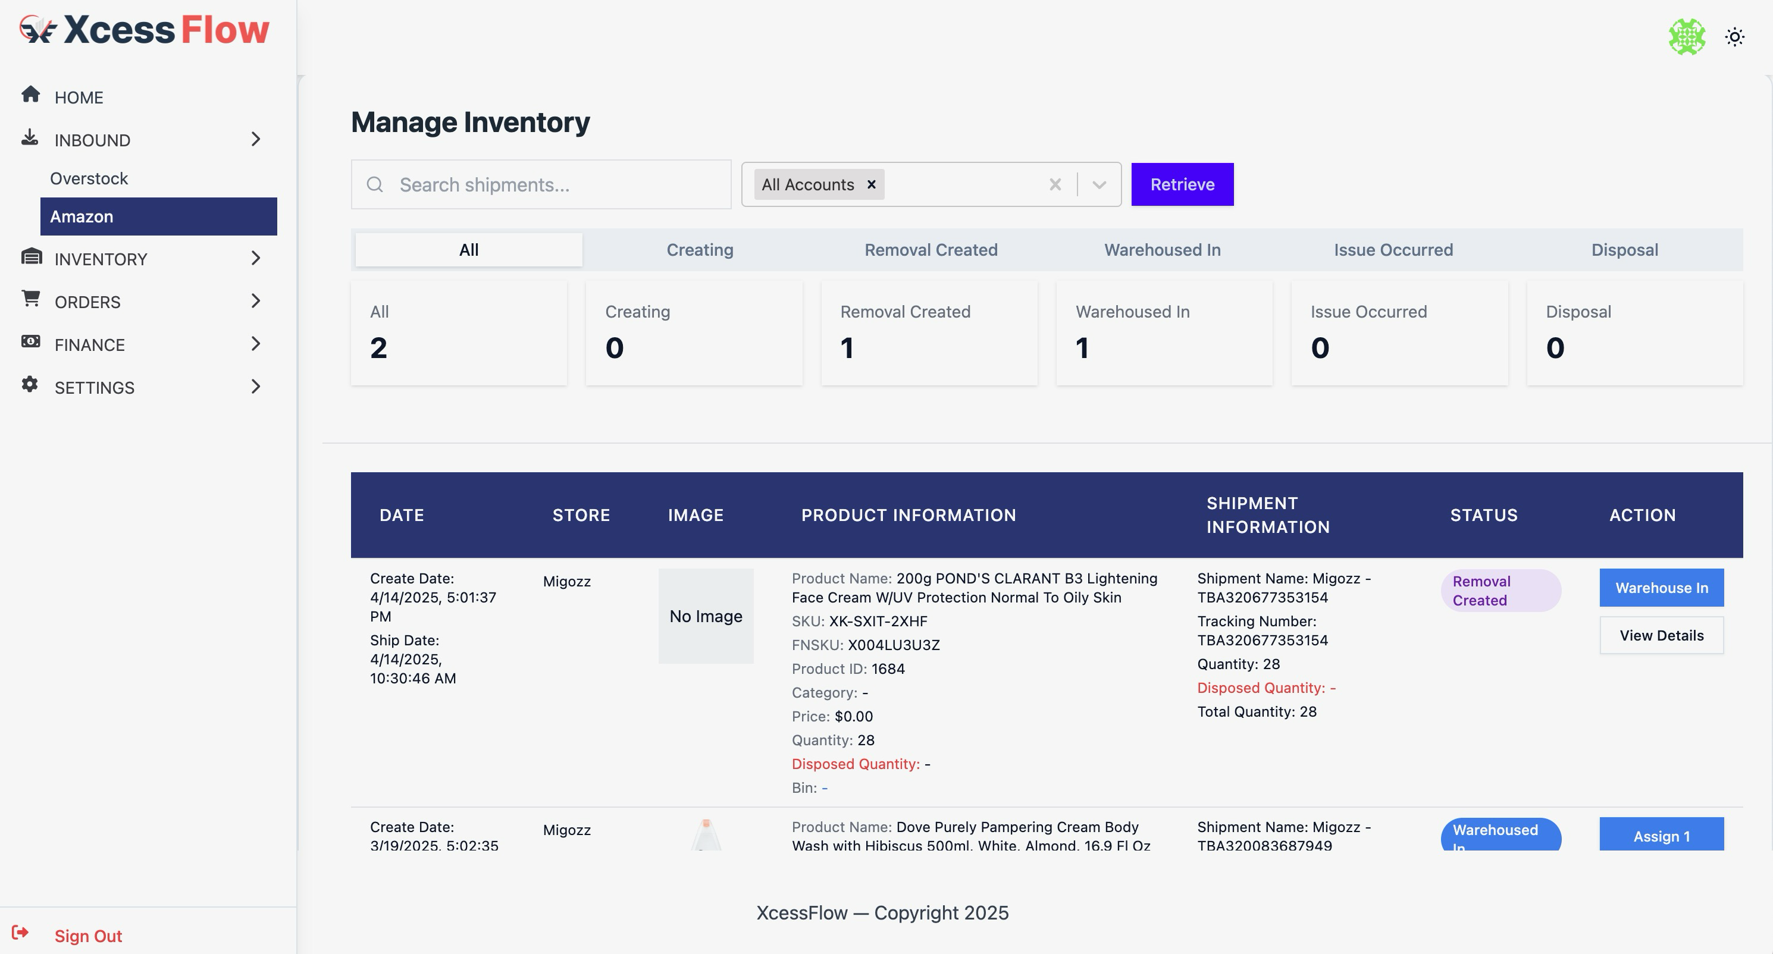Click the All count card
The height and width of the screenshot is (954, 1773).
pos(459,333)
